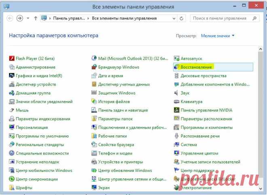Open the Устранение неполадок link
The image size is (267, 195).
coord(38,162)
